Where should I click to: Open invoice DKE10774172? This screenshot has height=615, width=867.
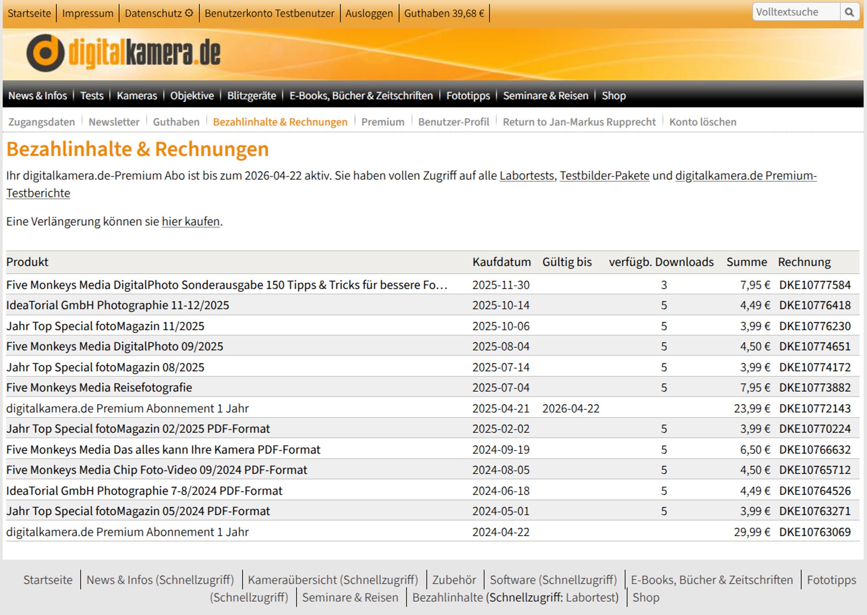click(x=815, y=367)
